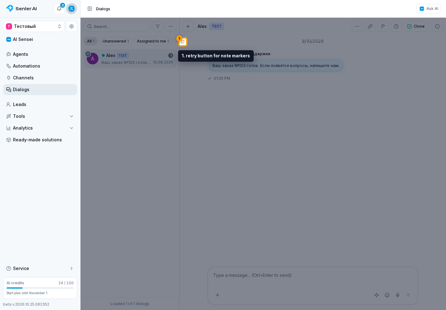446x310 pixels.
Task: Open the dialog info icon
Action: coord(437,26)
